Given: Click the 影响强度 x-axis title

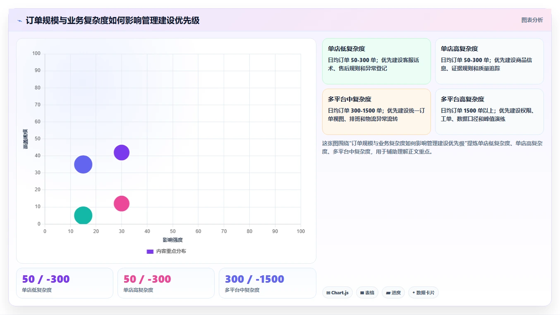Looking at the screenshot, I should click(x=172, y=240).
